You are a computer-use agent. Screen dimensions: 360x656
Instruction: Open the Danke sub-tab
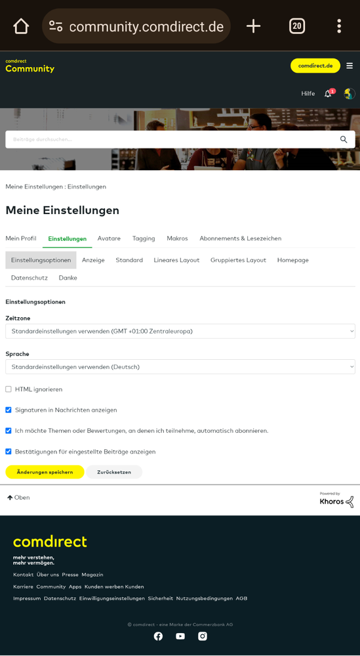(x=68, y=278)
